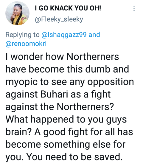Tap the tweet line 'have become this dumb and'
The height and width of the screenshot is (167, 143).
pyautogui.click(x=67, y=69)
